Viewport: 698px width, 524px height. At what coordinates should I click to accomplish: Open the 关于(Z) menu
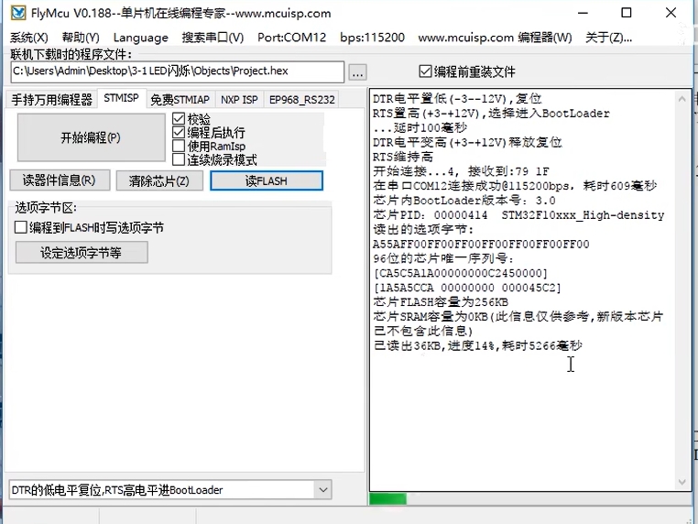(x=608, y=38)
